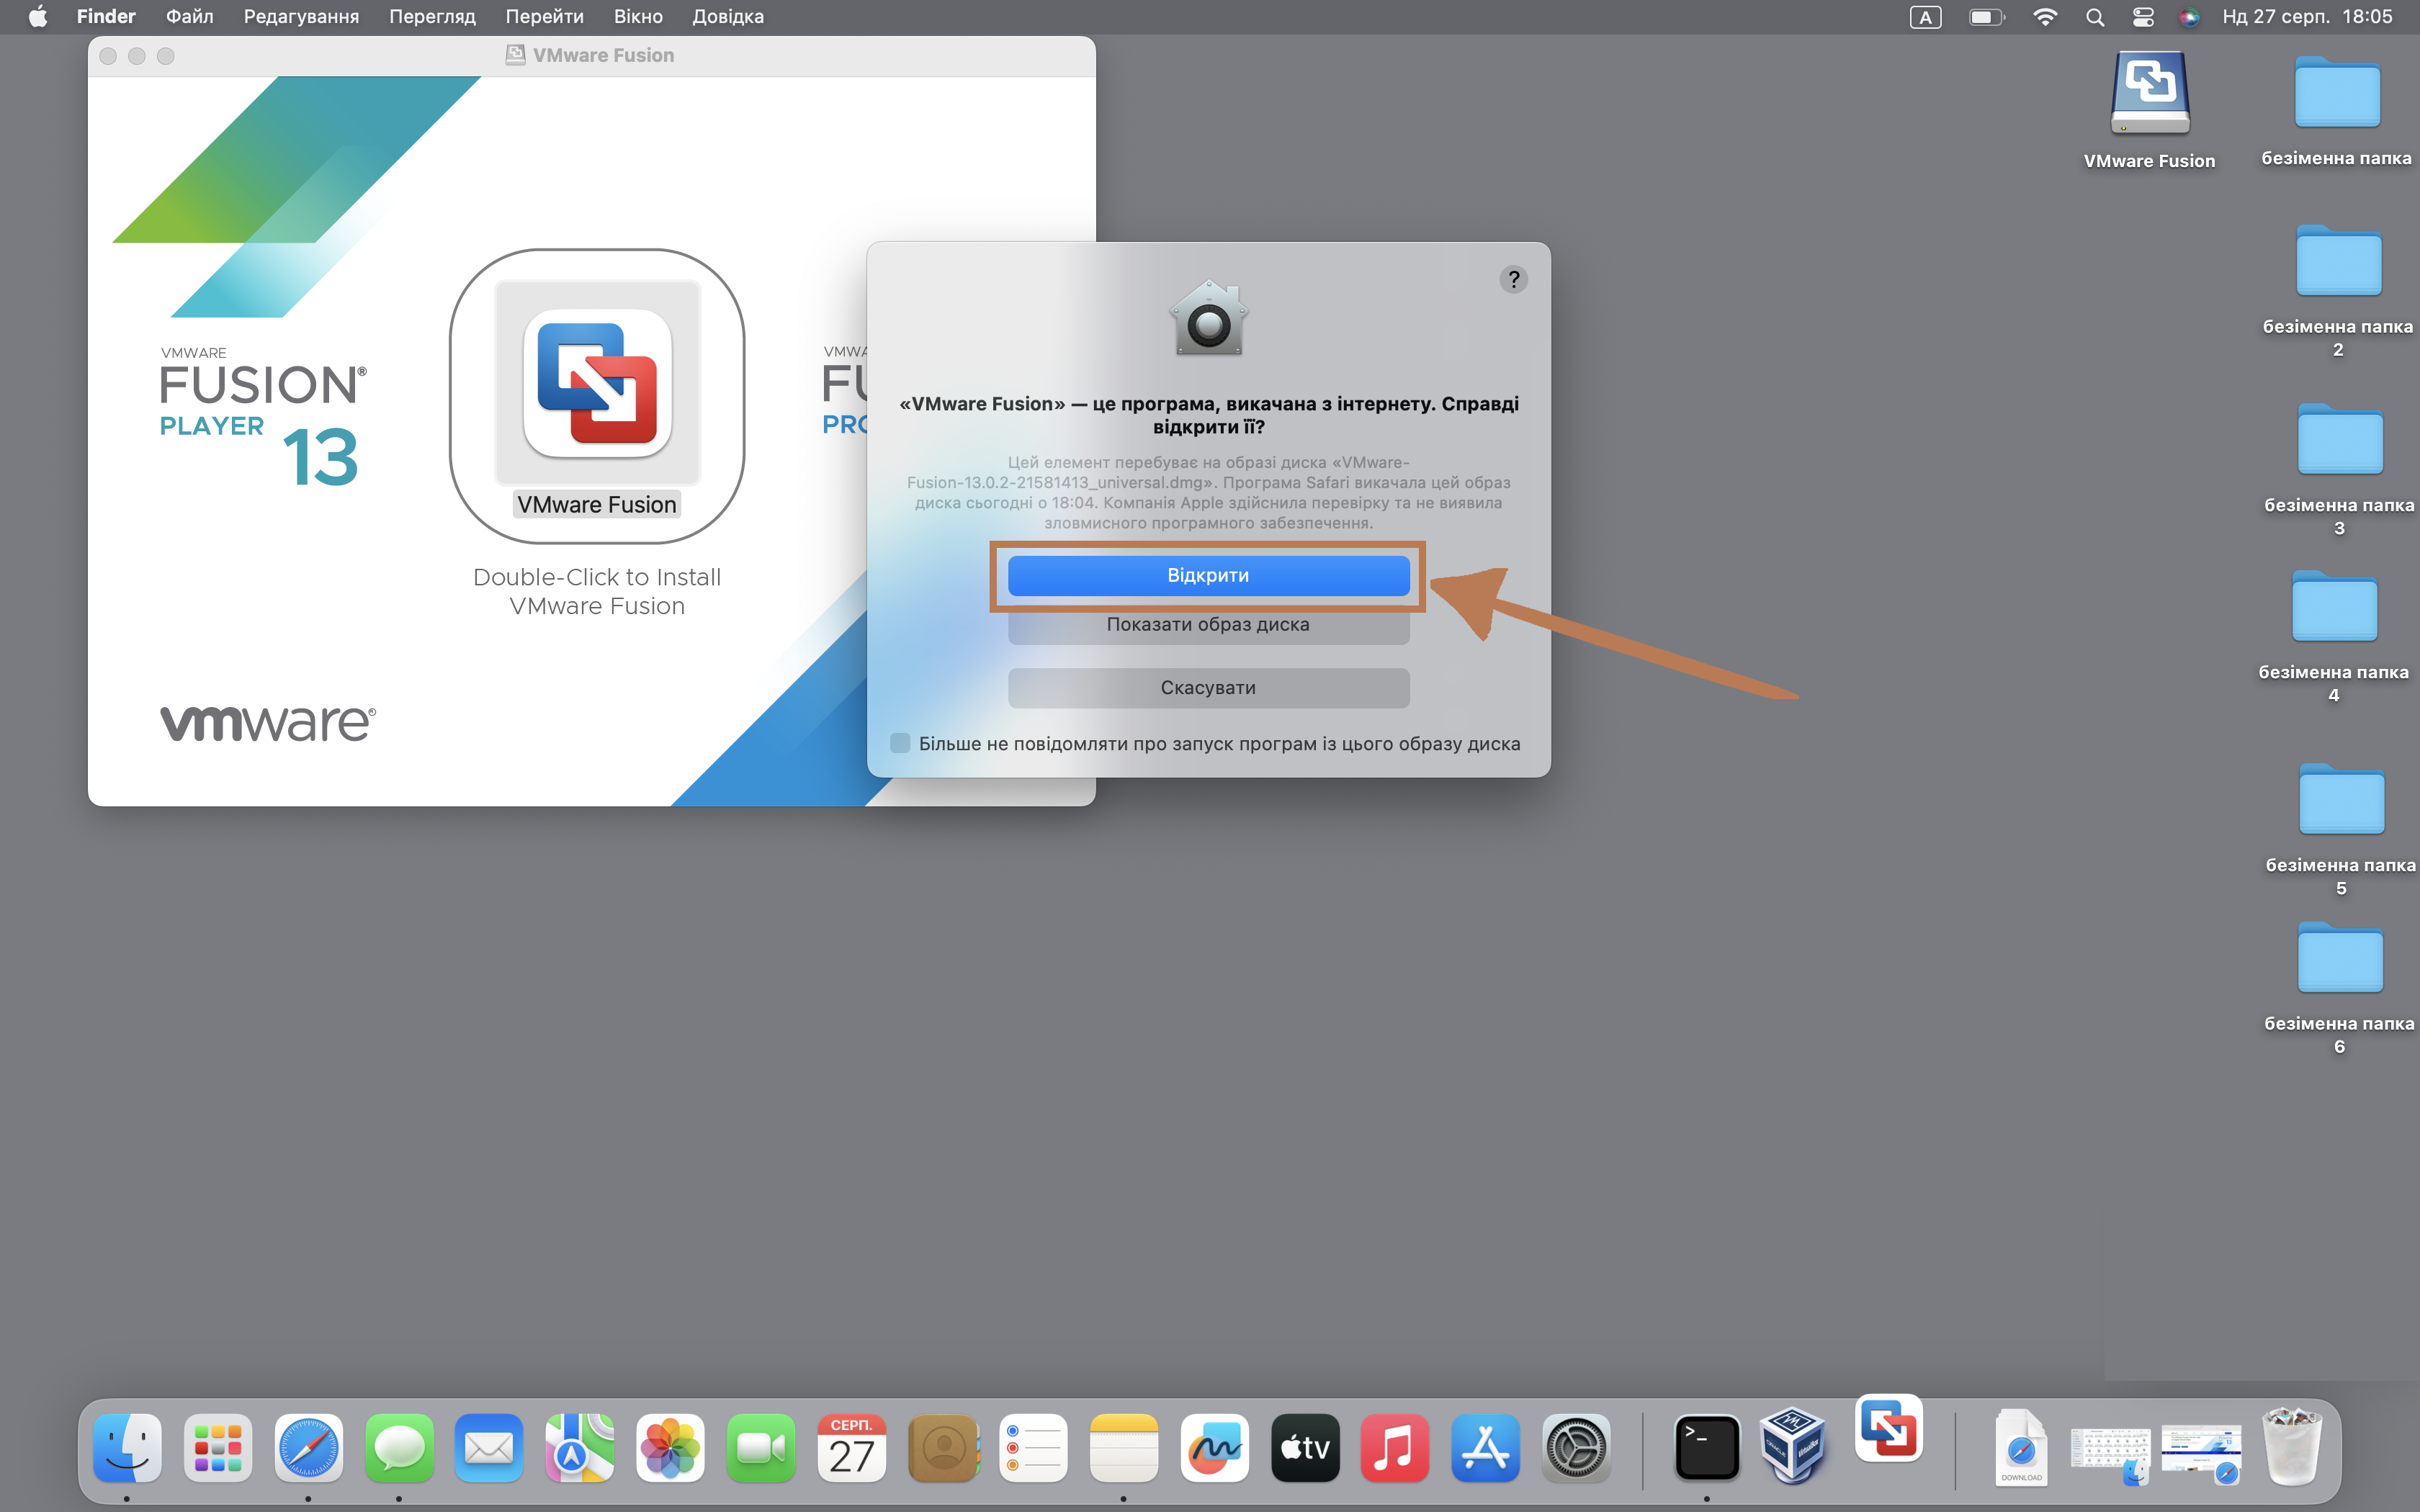The height and width of the screenshot is (1512, 2420).
Task: Open Messages from the Dock
Action: [x=399, y=1447]
